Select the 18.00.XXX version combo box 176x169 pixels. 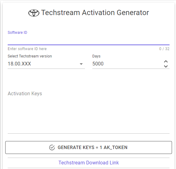[x=46, y=64]
